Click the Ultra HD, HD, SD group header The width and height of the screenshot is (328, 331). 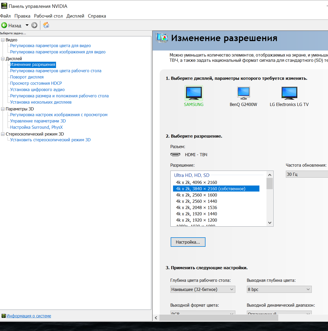tap(192, 175)
